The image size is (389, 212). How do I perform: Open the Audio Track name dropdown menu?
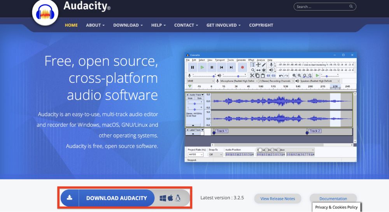[x=196, y=95]
